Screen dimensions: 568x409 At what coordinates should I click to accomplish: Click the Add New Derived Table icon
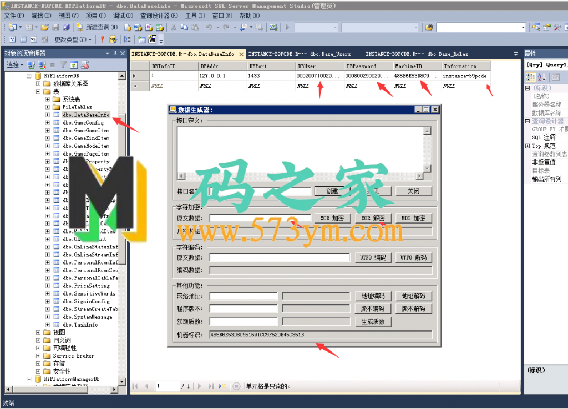click(x=153, y=39)
